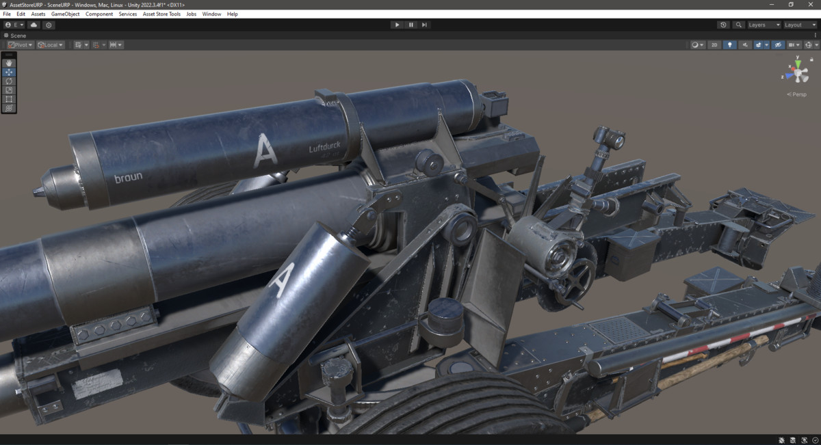The image size is (821, 445).
Task: Select the Scale tool
Action: pos(9,90)
